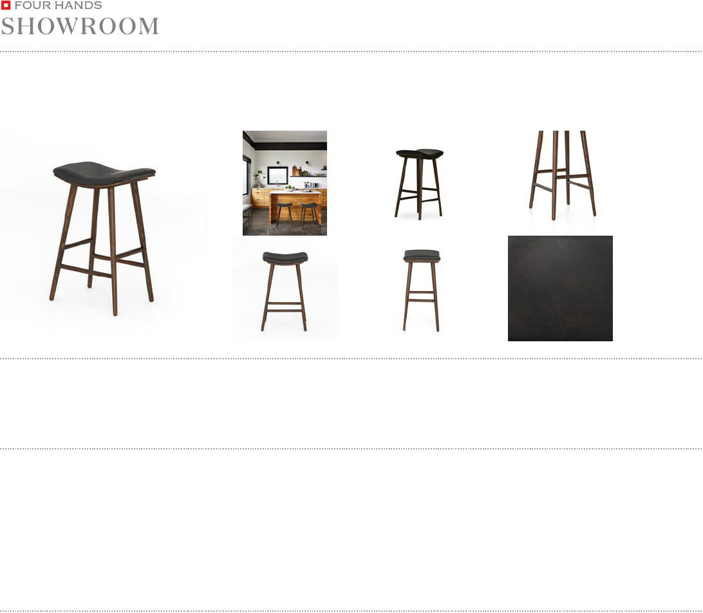This screenshot has height=613, width=703.
Task: View the dark angled stool thumbnail
Action: [x=420, y=184]
